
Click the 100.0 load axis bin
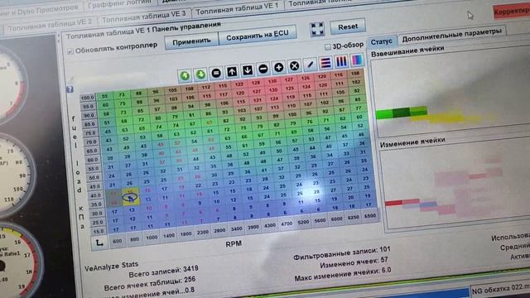point(88,98)
